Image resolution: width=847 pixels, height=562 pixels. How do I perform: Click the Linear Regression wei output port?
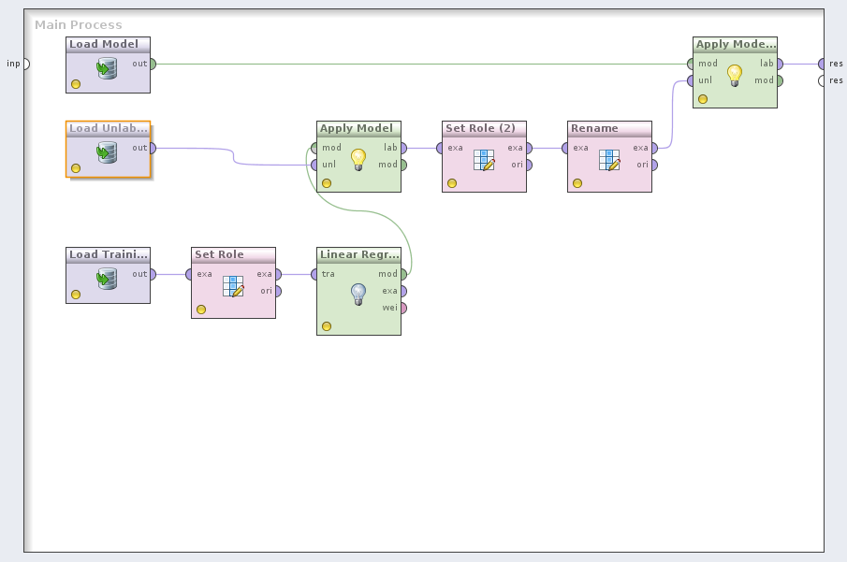403,308
